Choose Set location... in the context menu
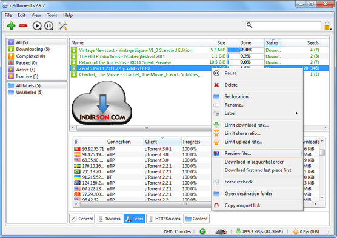Image resolution: width=337 pixels, height=238 pixels. click(257, 97)
